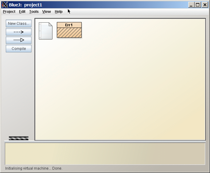Maximize the BlueJ window
The width and height of the screenshot is (210, 173).
[198, 5]
